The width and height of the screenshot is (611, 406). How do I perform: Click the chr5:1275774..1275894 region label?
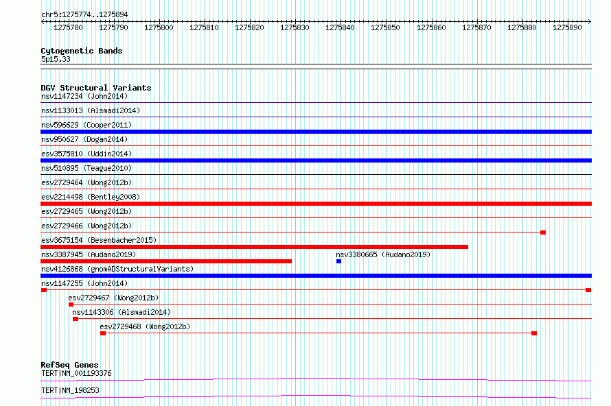click(84, 14)
